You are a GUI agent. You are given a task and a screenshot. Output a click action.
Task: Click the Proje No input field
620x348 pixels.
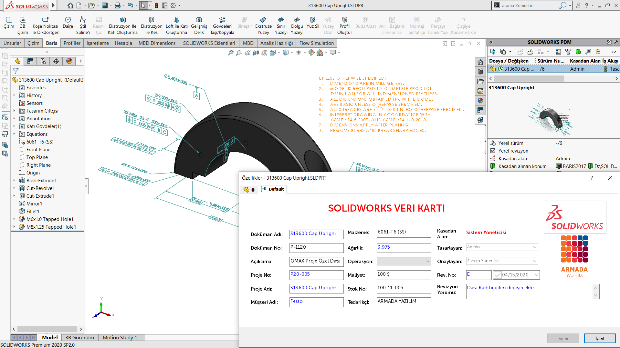point(316,274)
